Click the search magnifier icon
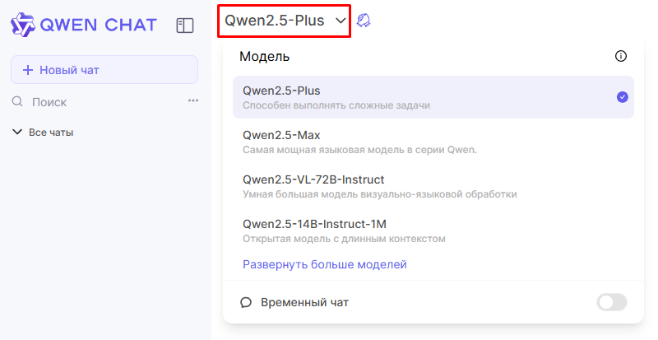Viewport: 658px width, 340px height. pyautogui.click(x=17, y=101)
